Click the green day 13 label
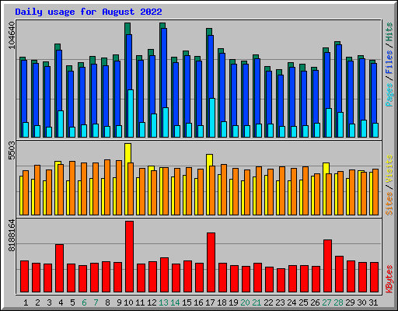Screen dimensions: 398x311 coord(163,302)
